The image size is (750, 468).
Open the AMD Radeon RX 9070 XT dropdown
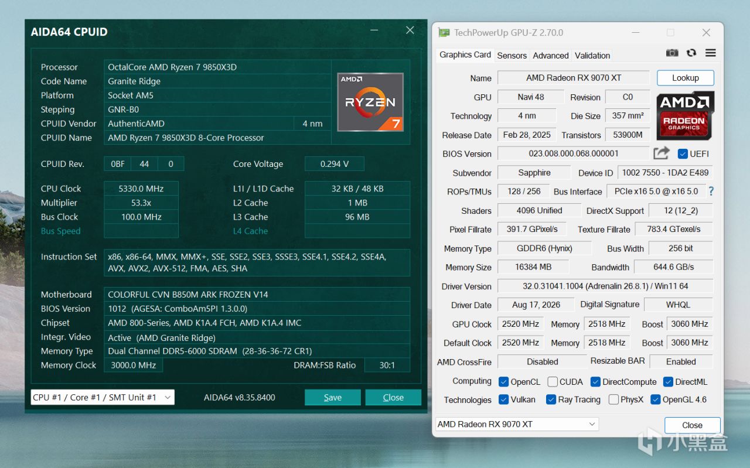pos(517,424)
